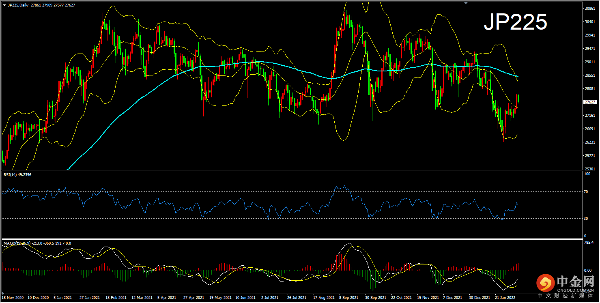Select the RSI(14) 49.2356 indicator label

(x=17, y=174)
